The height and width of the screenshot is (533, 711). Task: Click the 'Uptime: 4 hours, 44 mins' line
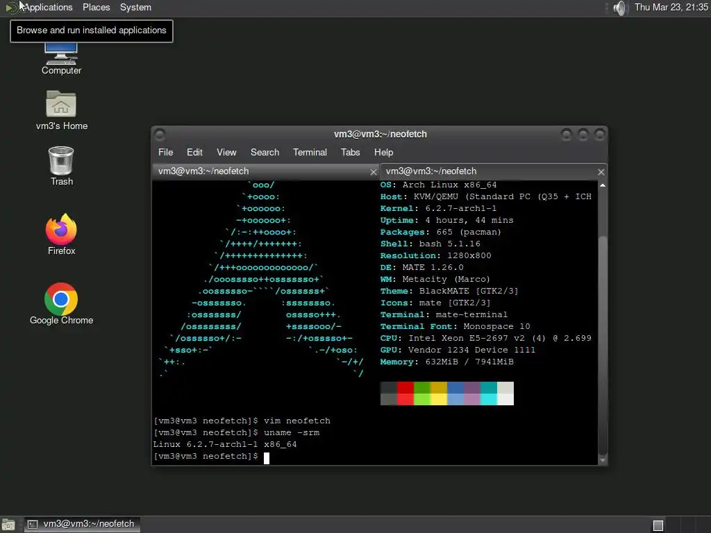pyautogui.click(x=447, y=220)
